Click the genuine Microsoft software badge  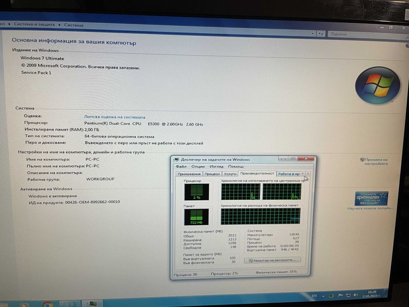pyautogui.click(x=371, y=199)
